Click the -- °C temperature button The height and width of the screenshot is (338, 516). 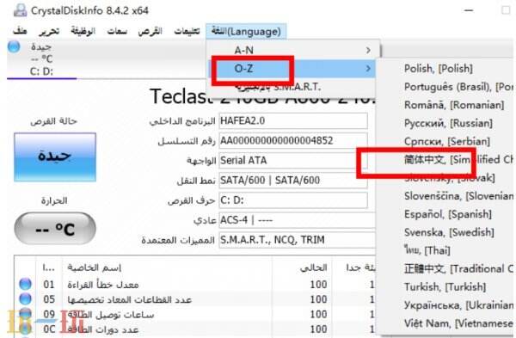tap(55, 229)
